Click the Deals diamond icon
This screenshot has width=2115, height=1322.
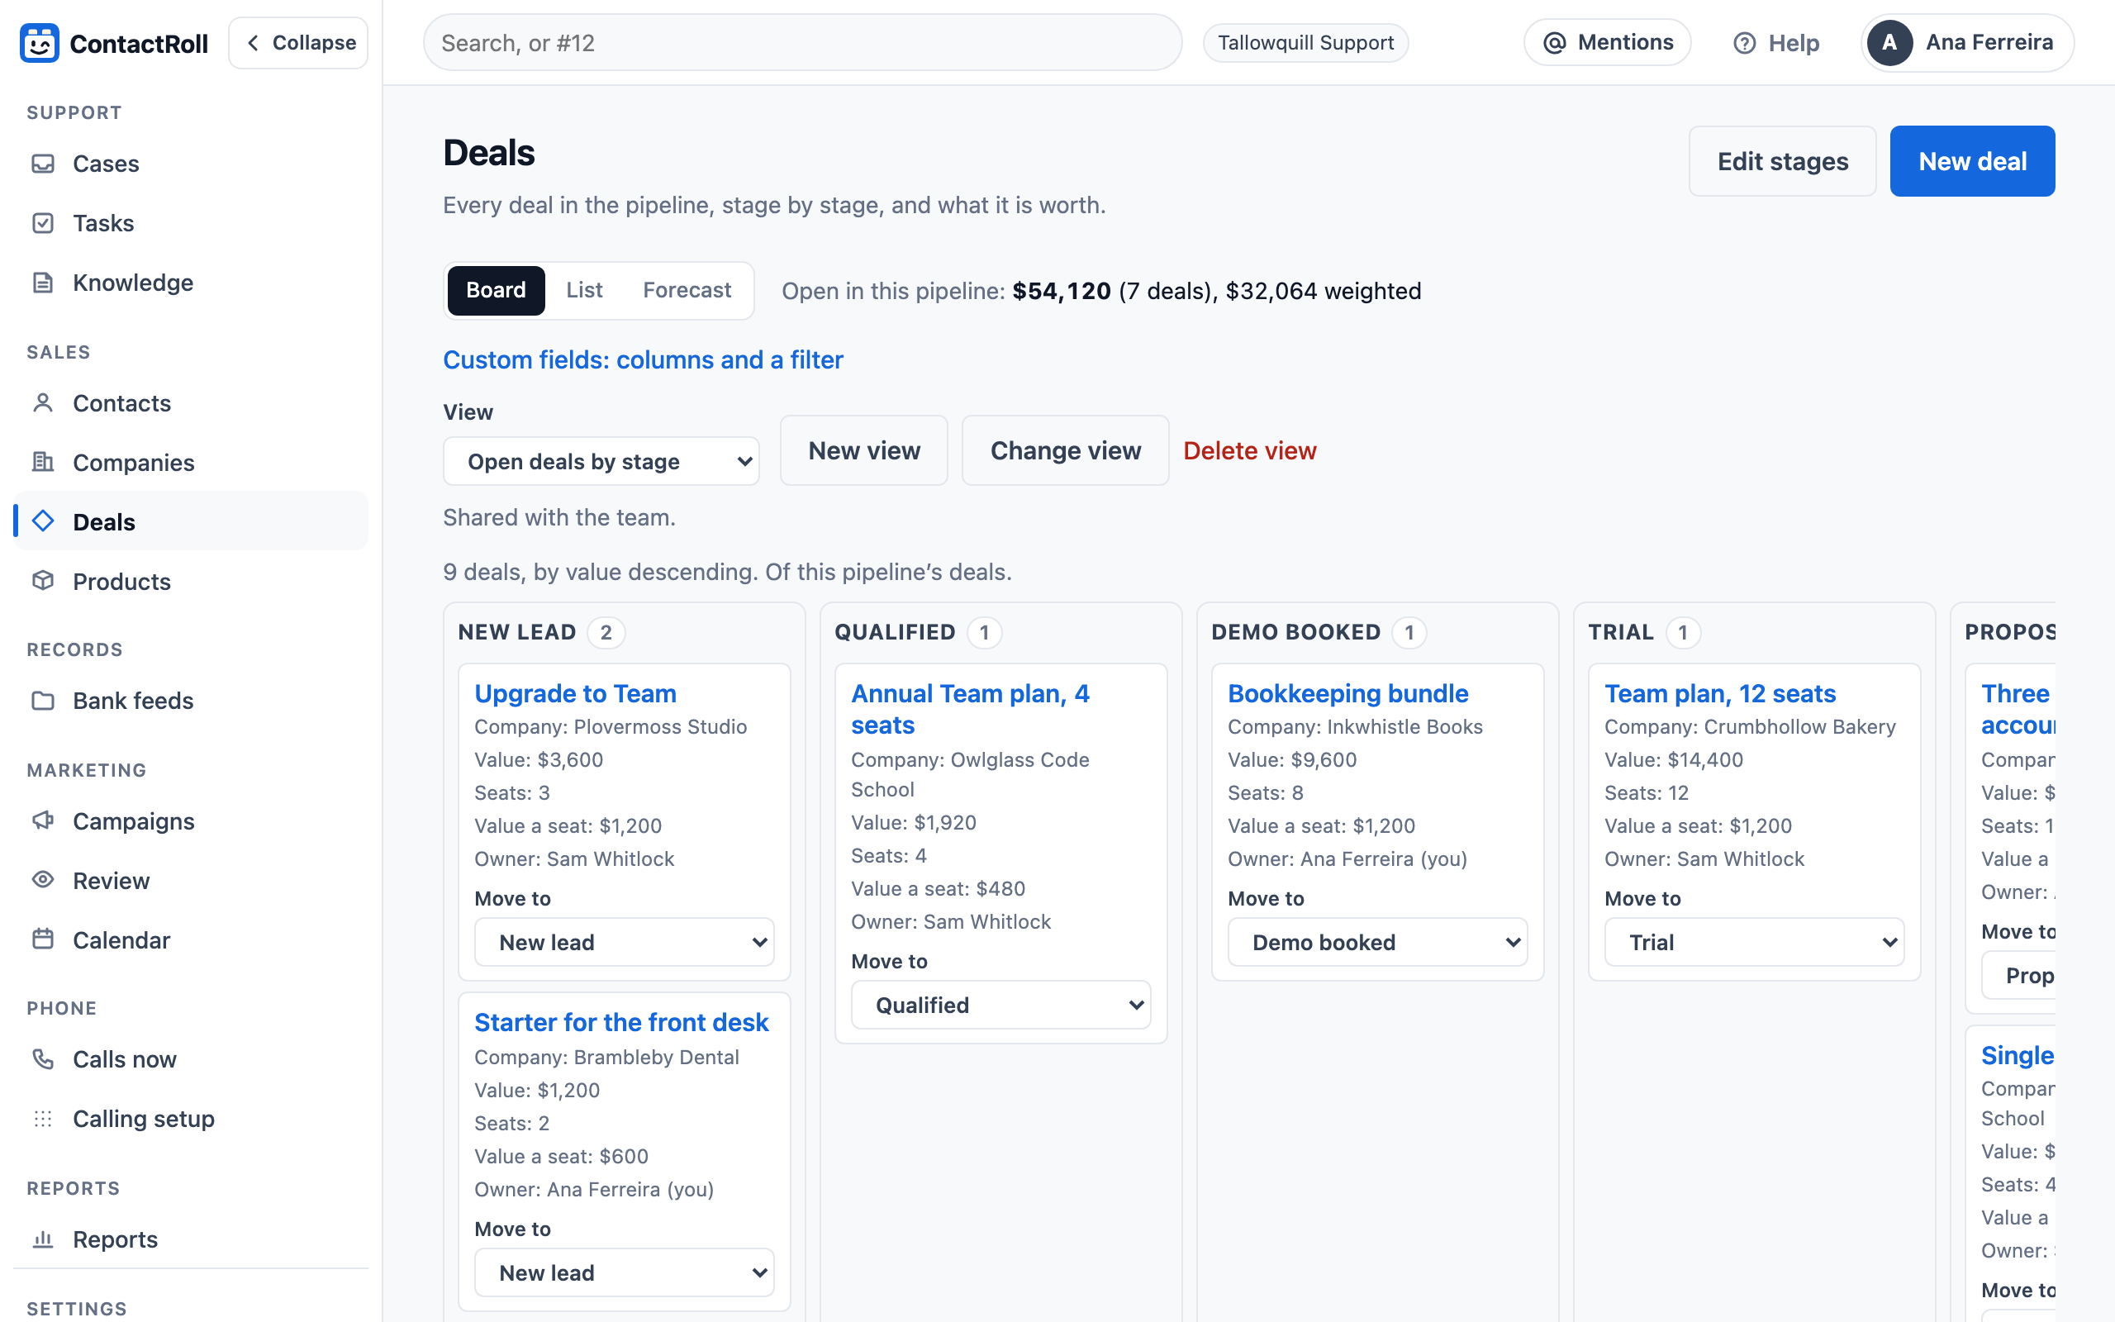tap(43, 522)
